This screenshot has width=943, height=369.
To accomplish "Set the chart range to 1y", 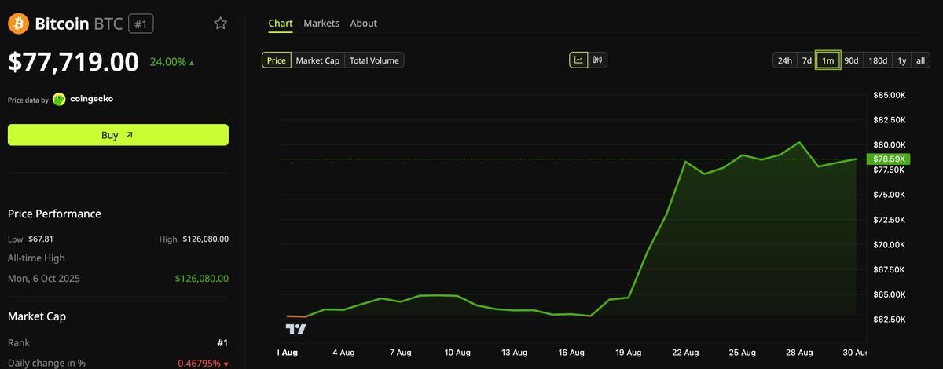I will 902,60.
